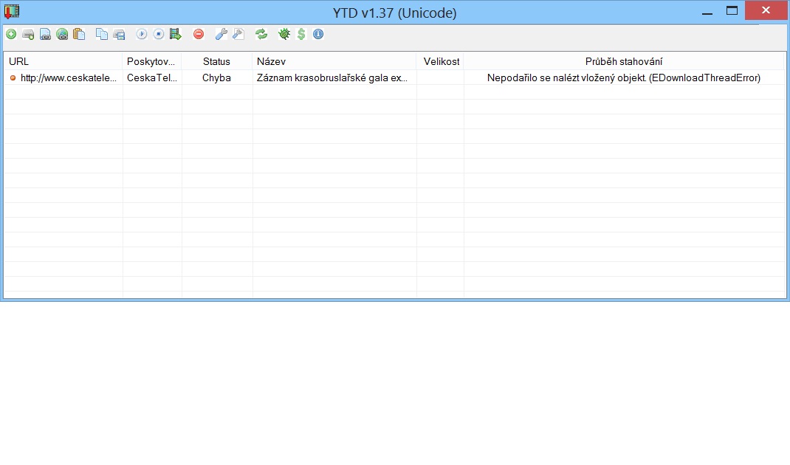790x465 pixels.
Task: Click the orange error status dot in row
Action: (13, 77)
